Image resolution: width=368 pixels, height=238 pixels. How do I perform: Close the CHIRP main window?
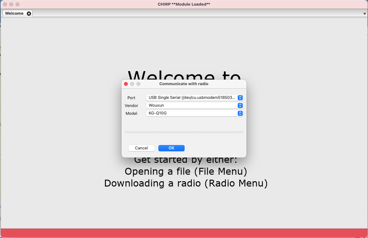[5, 4]
